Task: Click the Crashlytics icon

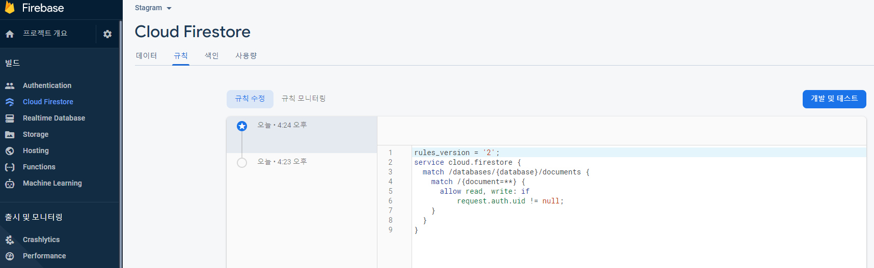Action: (x=10, y=240)
